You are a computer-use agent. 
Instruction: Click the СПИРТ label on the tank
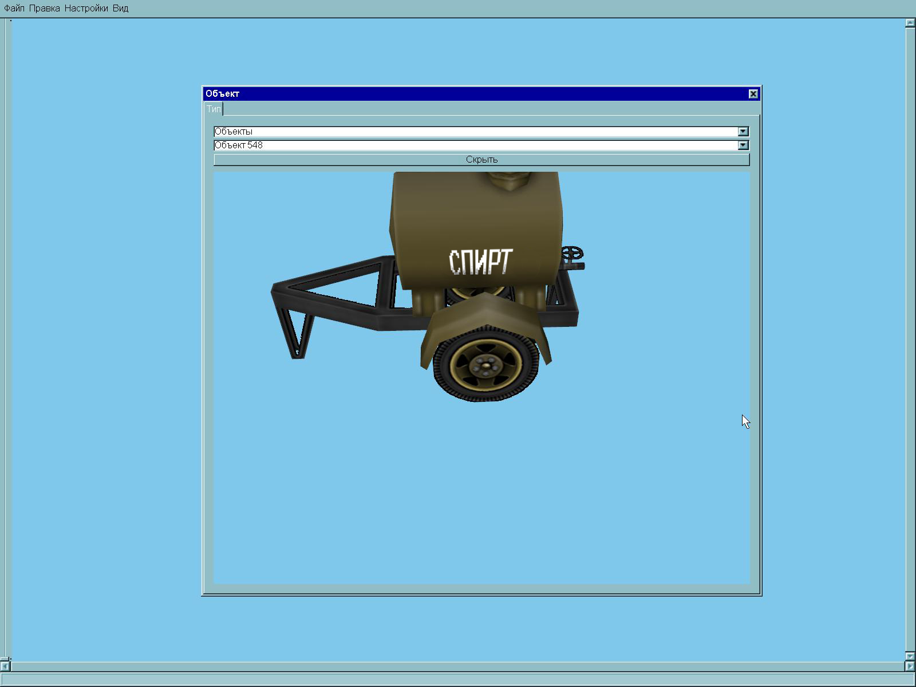pyautogui.click(x=480, y=262)
